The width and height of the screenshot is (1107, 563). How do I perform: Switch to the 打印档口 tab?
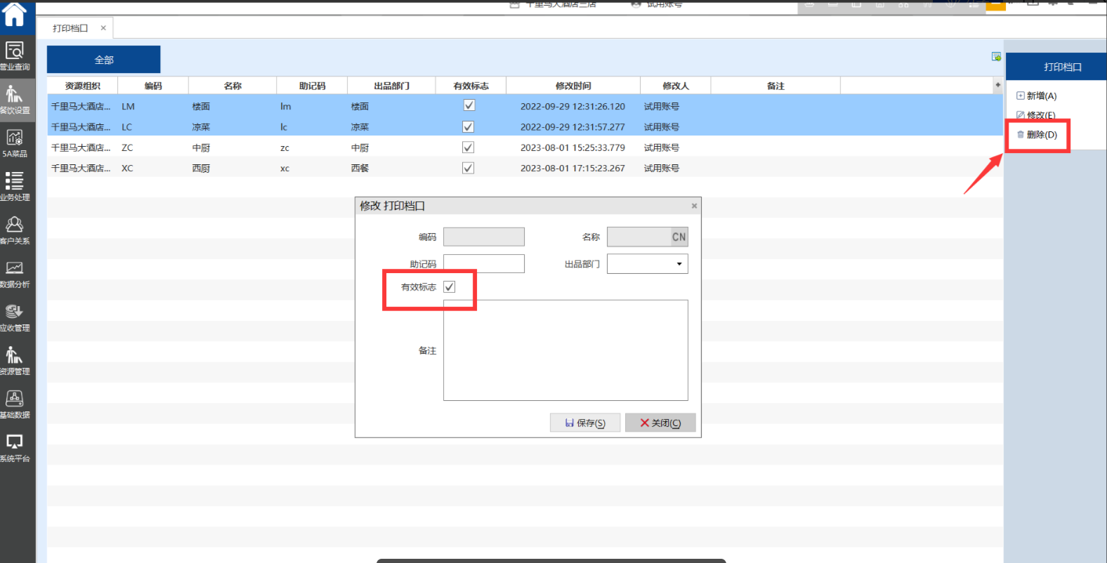pos(71,28)
